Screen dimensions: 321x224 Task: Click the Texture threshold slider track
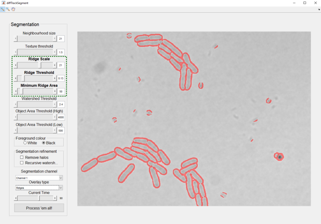[35, 52]
